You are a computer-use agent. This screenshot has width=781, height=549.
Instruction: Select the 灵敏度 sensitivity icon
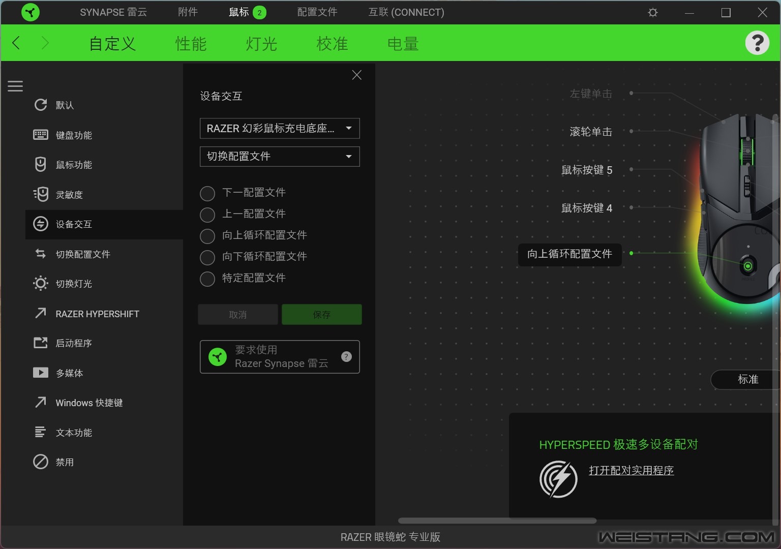[x=41, y=194]
